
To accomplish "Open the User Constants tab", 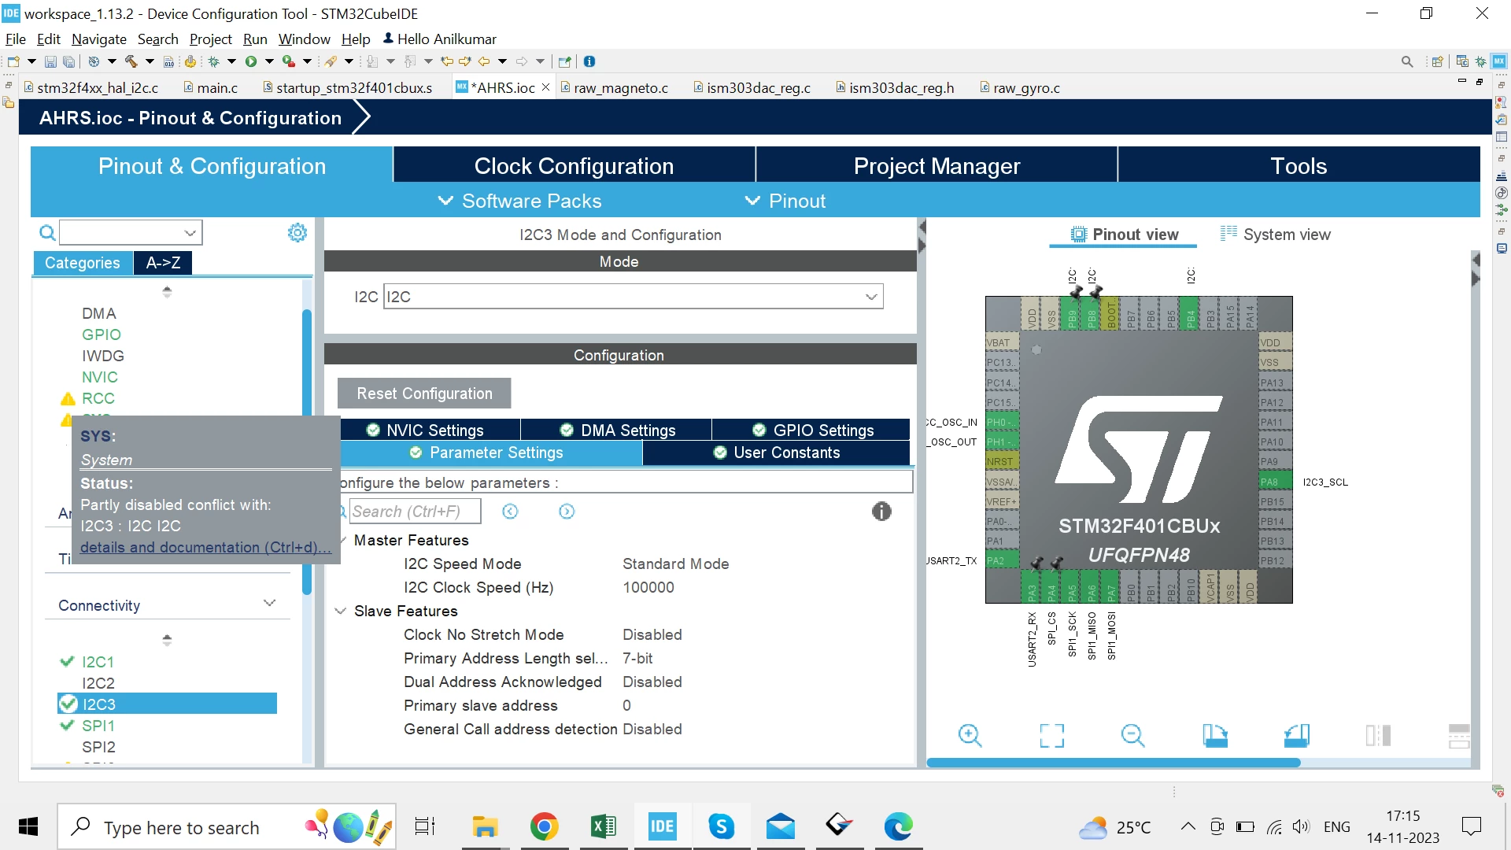I will [x=776, y=453].
